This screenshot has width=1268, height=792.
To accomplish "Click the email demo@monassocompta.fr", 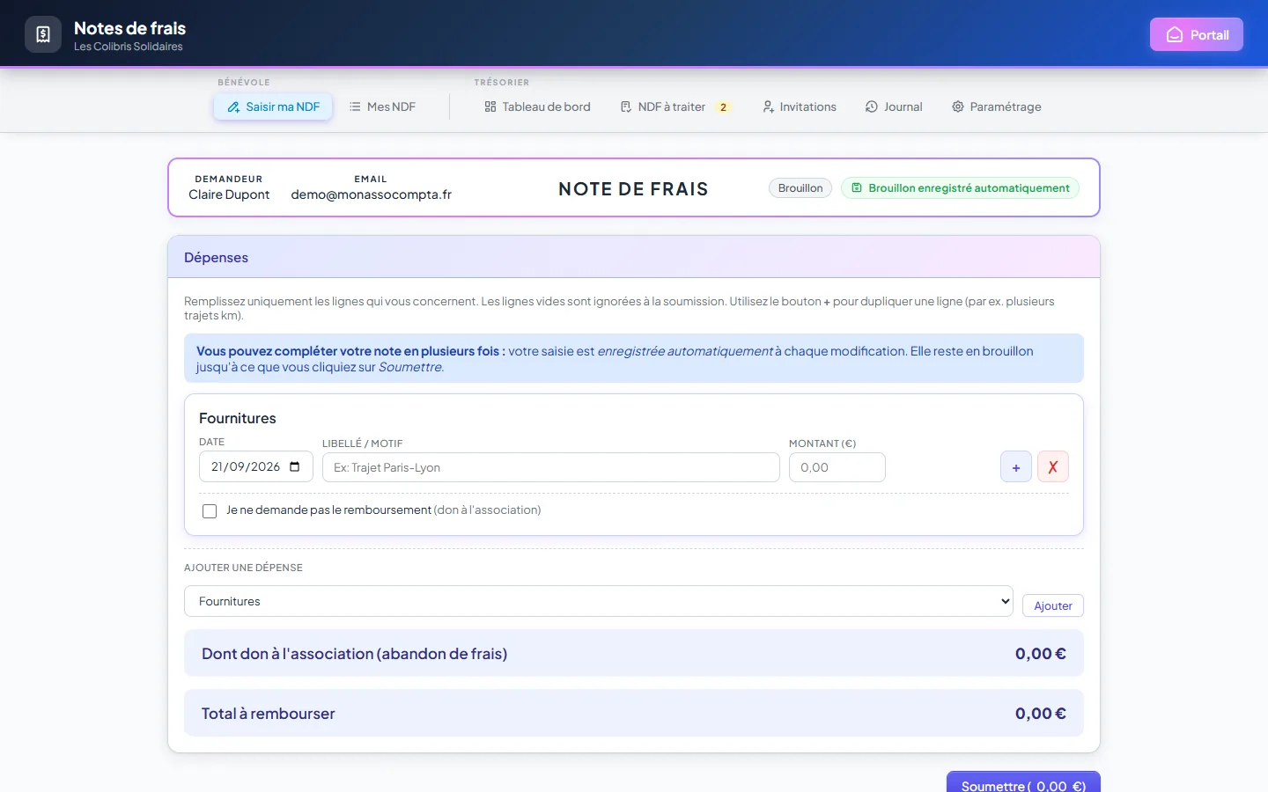I will click(371, 194).
